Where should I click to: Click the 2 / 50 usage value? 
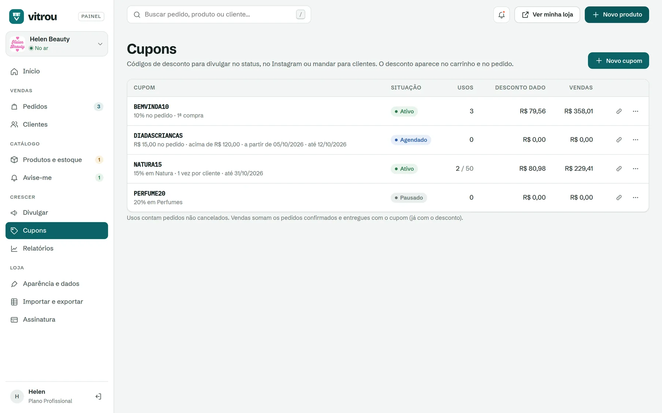pyautogui.click(x=465, y=169)
